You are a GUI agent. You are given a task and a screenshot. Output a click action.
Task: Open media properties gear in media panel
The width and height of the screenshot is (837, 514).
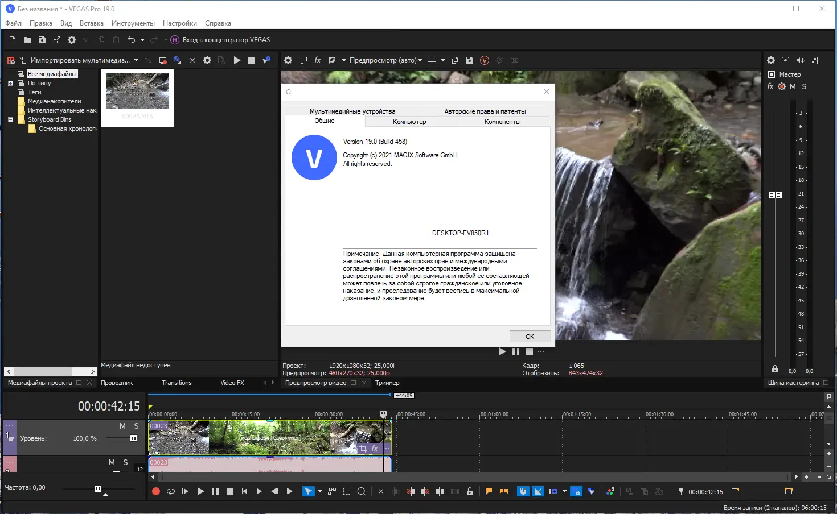coord(207,60)
